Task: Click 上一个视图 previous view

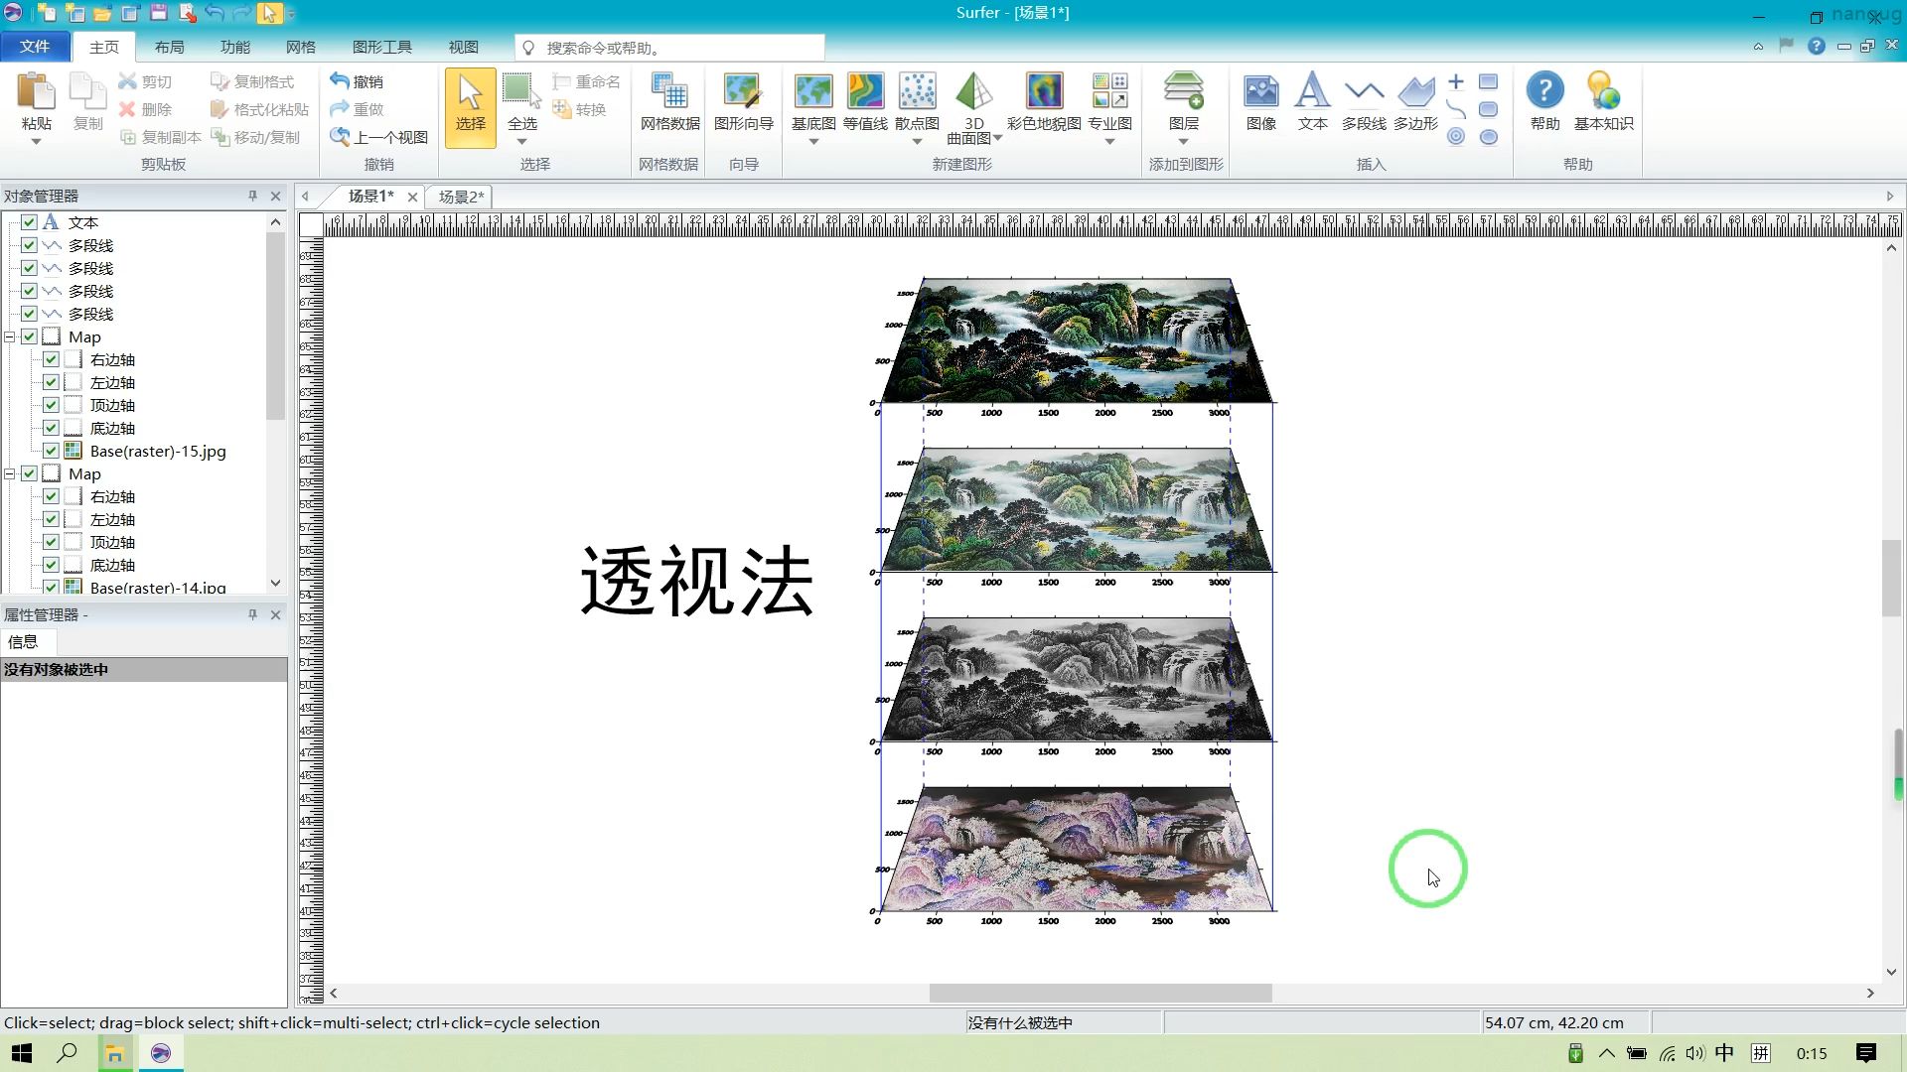Action: pos(378,137)
